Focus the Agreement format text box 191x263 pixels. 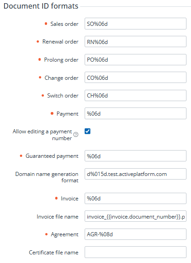(135, 234)
